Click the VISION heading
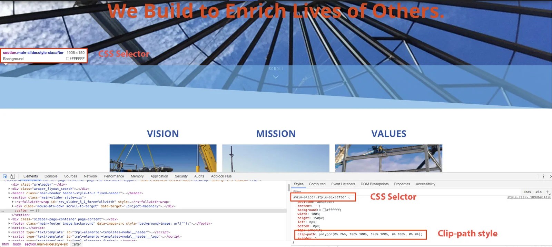 click(x=163, y=134)
